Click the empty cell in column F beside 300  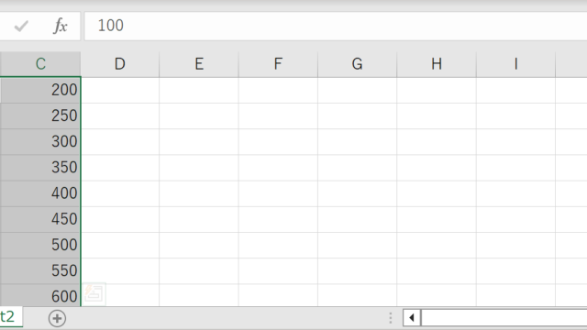pyautogui.click(x=278, y=142)
